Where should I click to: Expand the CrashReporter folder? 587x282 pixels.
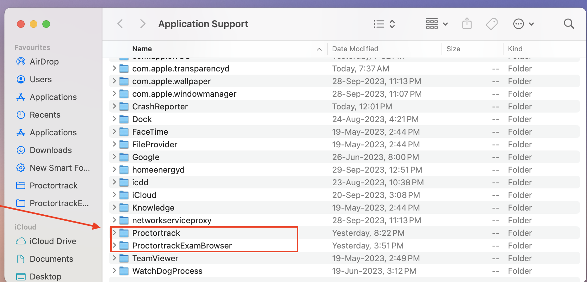click(x=114, y=106)
